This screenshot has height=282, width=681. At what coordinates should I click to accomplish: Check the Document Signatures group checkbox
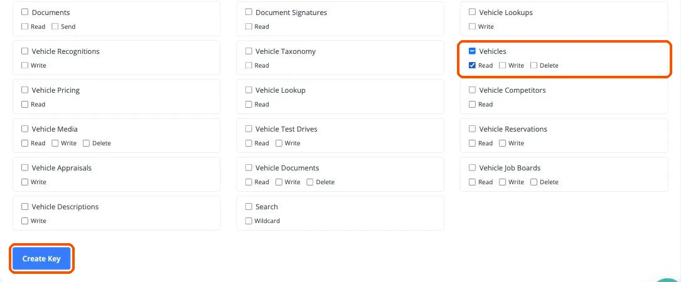coord(249,12)
